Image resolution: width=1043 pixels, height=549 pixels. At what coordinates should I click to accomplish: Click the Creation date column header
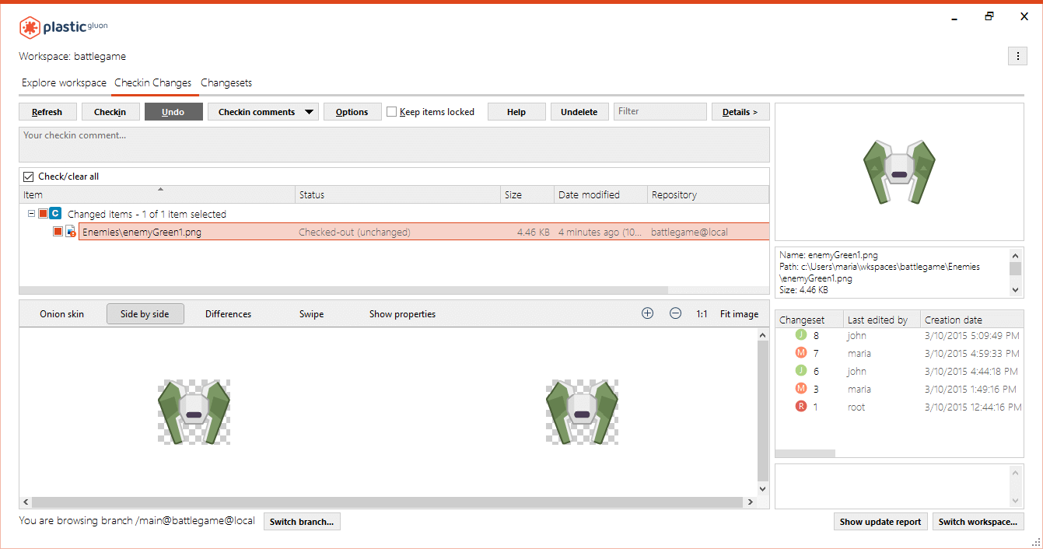(x=972, y=320)
